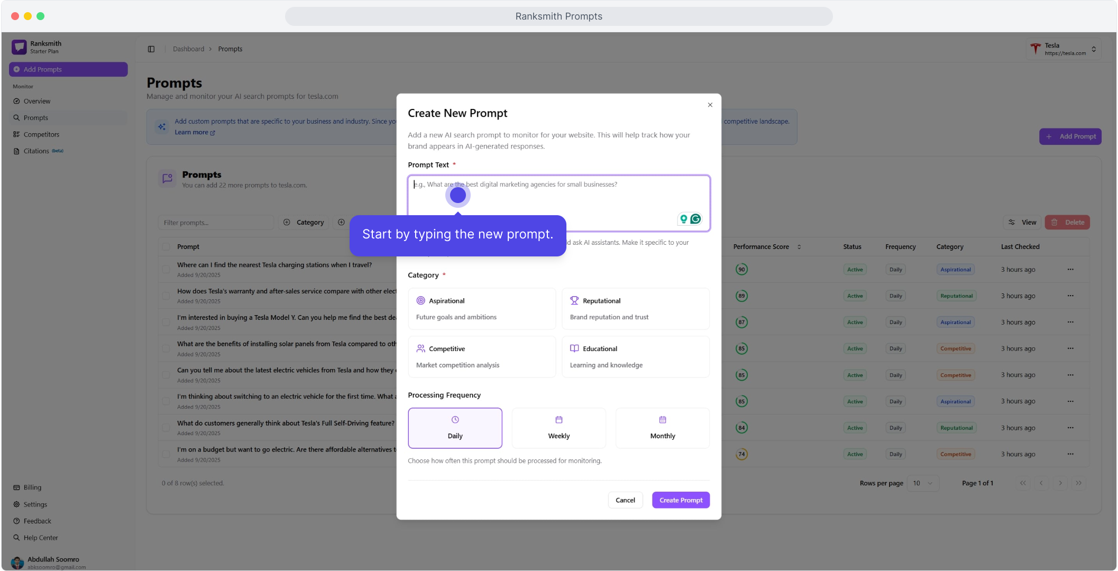Open actions menu for score 89 row
This screenshot has height=571, width=1118.
(1070, 296)
